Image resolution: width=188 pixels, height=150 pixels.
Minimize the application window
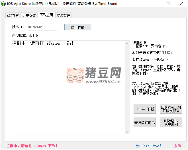[x=155, y=4]
